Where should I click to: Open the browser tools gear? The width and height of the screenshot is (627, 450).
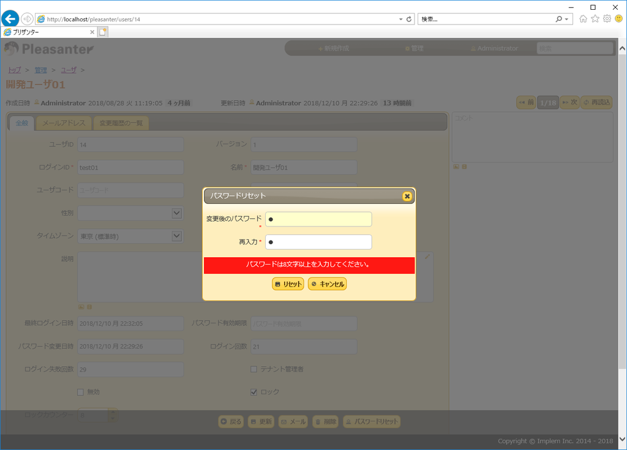(x=607, y=19)
